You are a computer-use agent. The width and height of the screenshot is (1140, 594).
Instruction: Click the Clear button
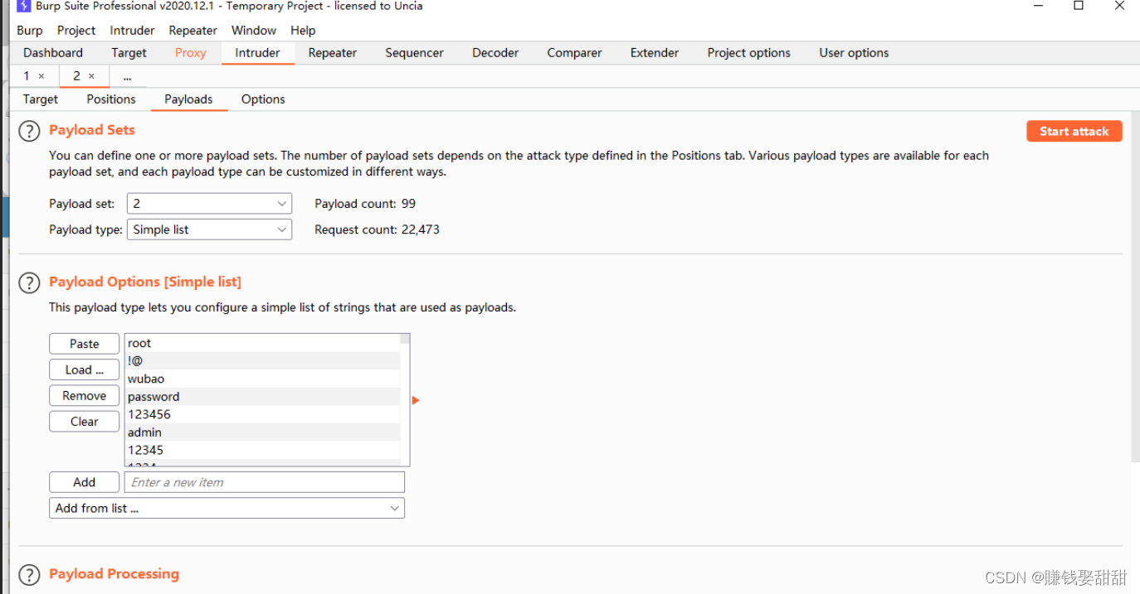[x=84, y=422]
